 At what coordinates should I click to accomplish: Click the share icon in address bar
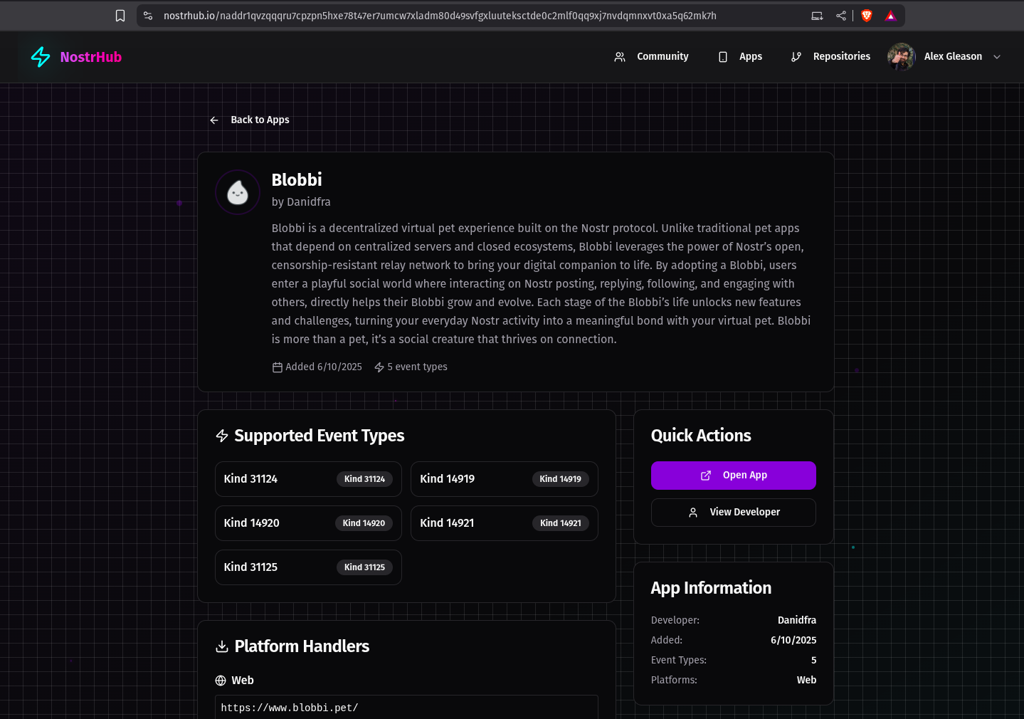[841, 16]
